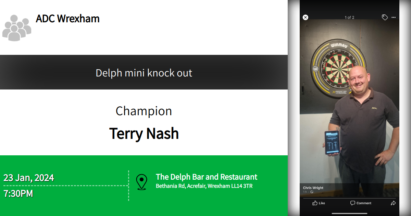The image size is (411, 216).
Task: Open more options via the ellipsis icon
Action: pos(394,17)
